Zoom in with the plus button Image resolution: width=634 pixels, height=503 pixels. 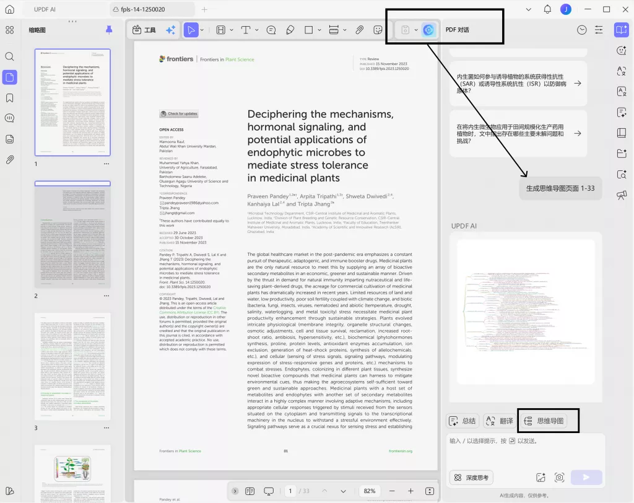(410, 491)
